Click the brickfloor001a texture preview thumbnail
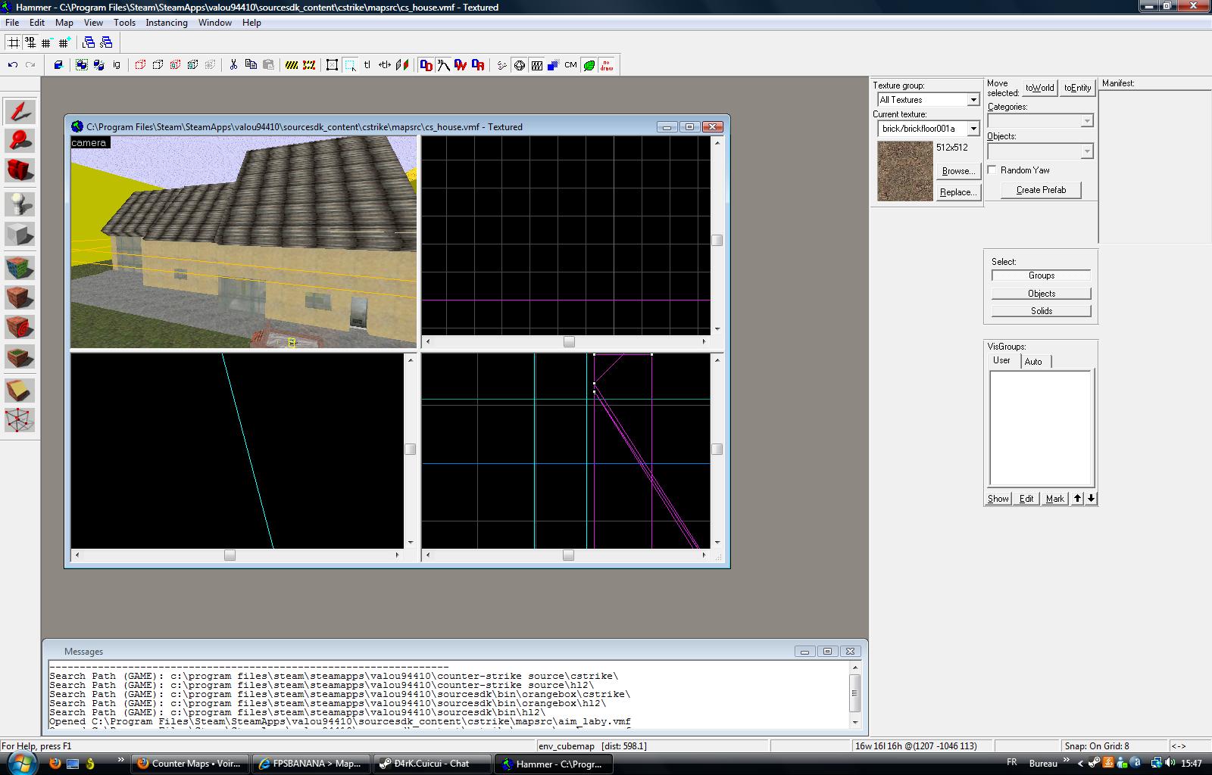1212x775 pixels. coord(904,171)
